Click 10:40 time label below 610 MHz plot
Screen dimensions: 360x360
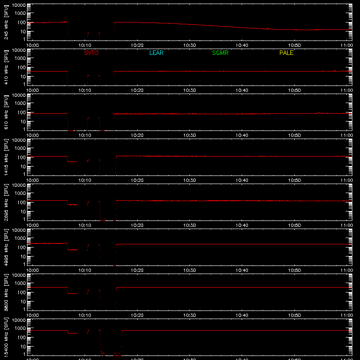242,135
